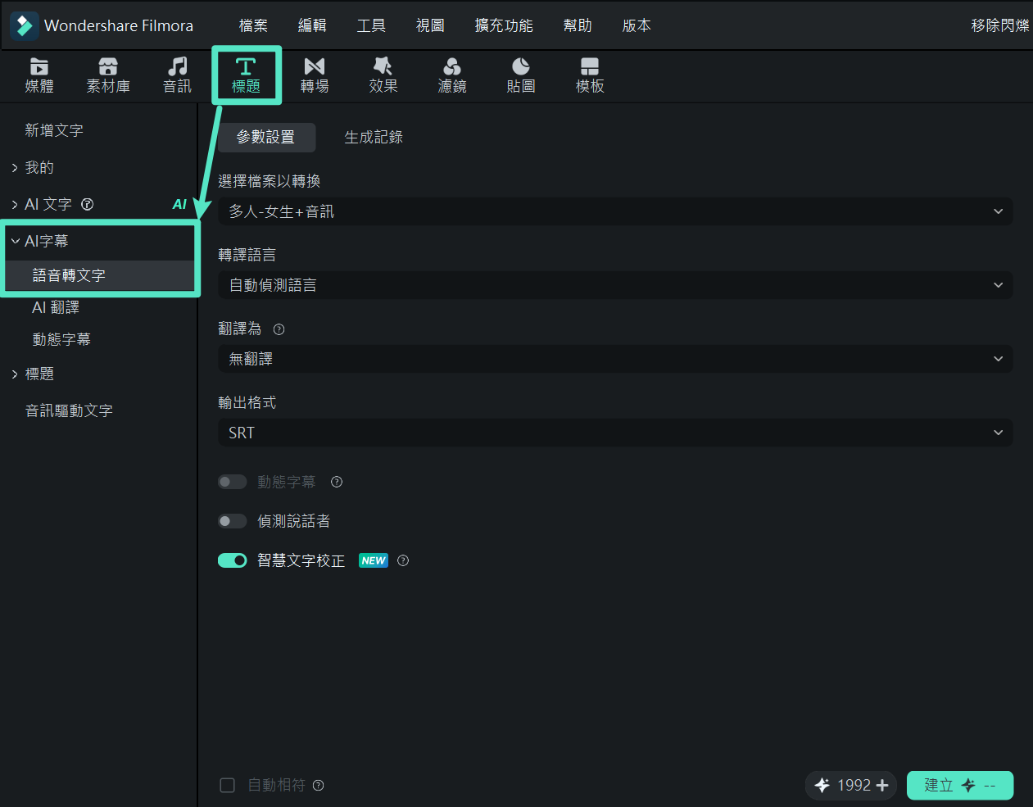This screenshot has height=807, width=1033.
Task: Turn off the 智慧文字校正 switch
Action: [233, 560]
